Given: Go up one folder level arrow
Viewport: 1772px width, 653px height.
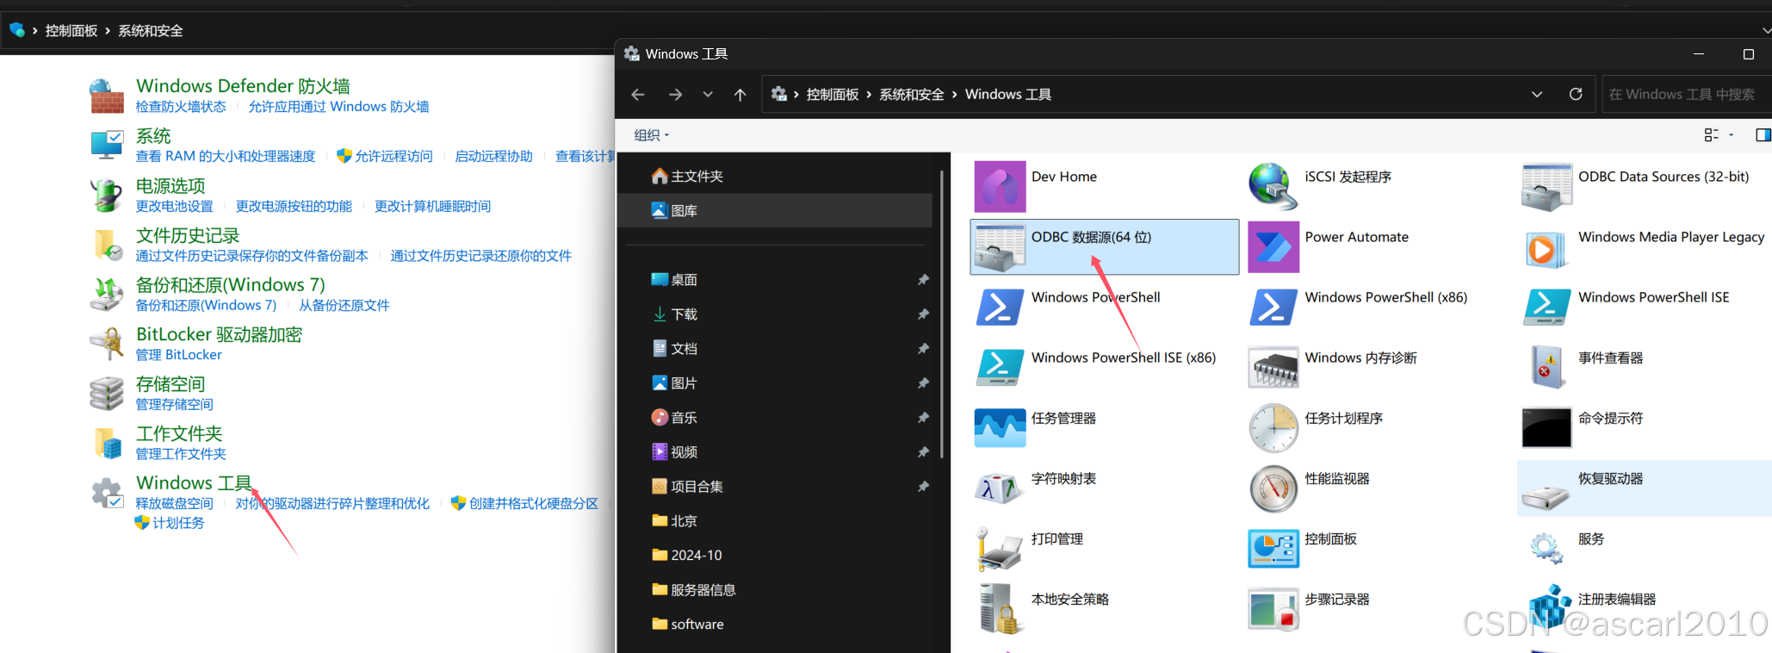Looking at the screenshot, I should click(740, 95).
